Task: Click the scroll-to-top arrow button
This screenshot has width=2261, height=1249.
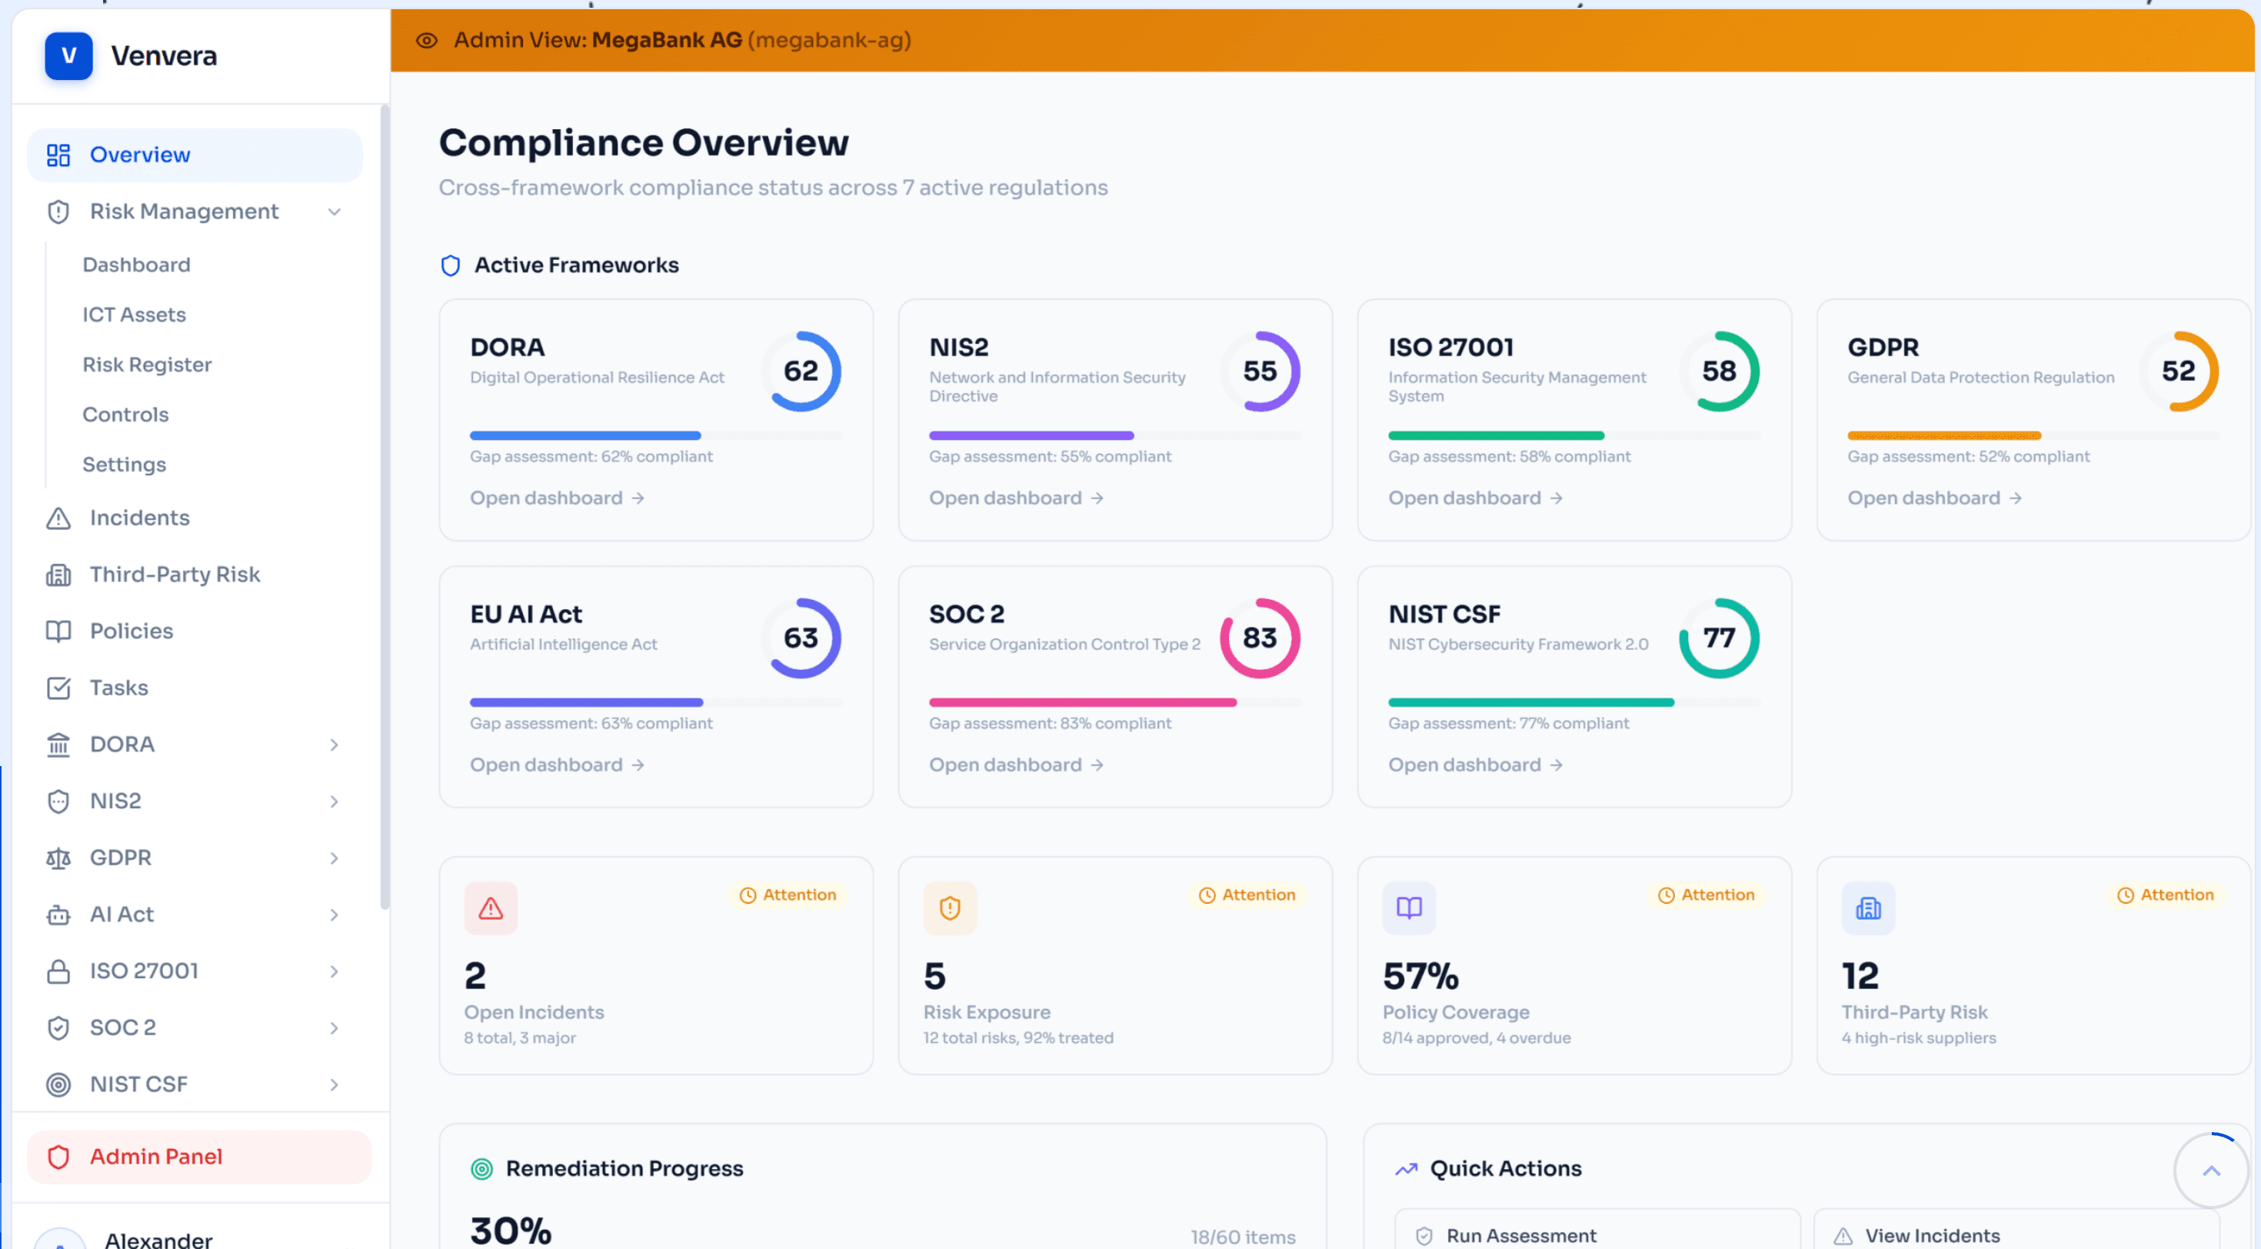Action: 2211,1171
